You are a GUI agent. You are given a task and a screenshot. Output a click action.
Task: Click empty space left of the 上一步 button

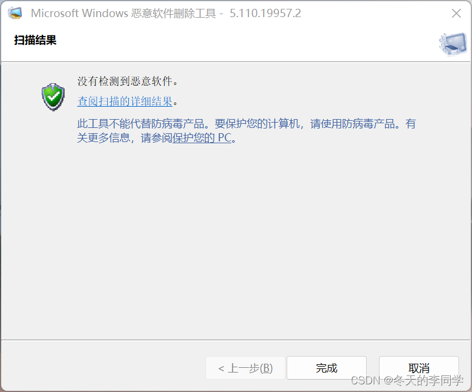[x=102, y=368]
